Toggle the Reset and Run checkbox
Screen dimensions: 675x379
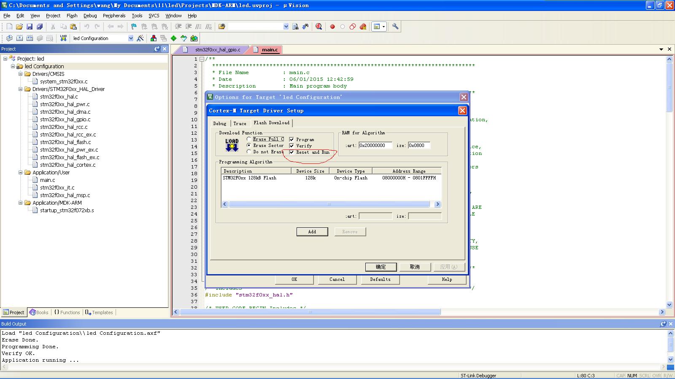pos(292,152)
